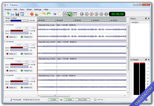Open the Edit menu

pyautogui.click(x=16, y=9)
